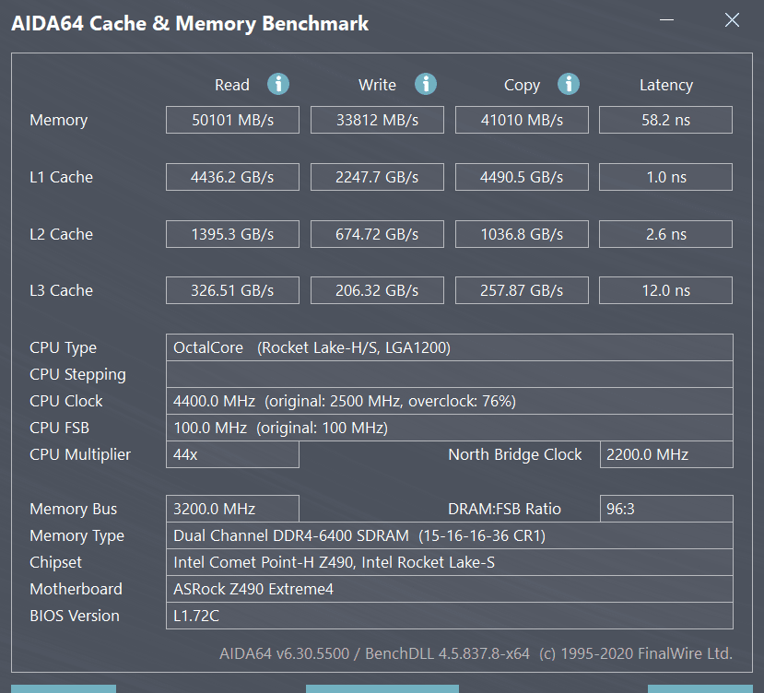Viewport: 764px width, 693px height.
Task: Click the Chipset Intel Comet Point-H field
Action: [x=449, y=562]
